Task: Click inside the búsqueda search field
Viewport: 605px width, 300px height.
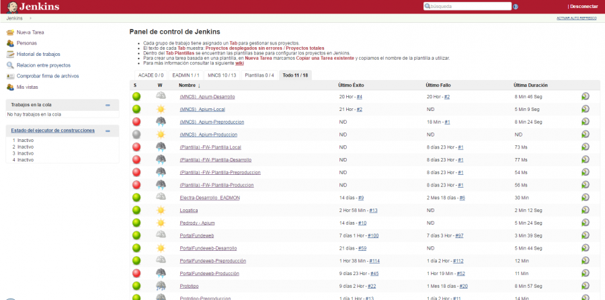Action: coord(467,7)
